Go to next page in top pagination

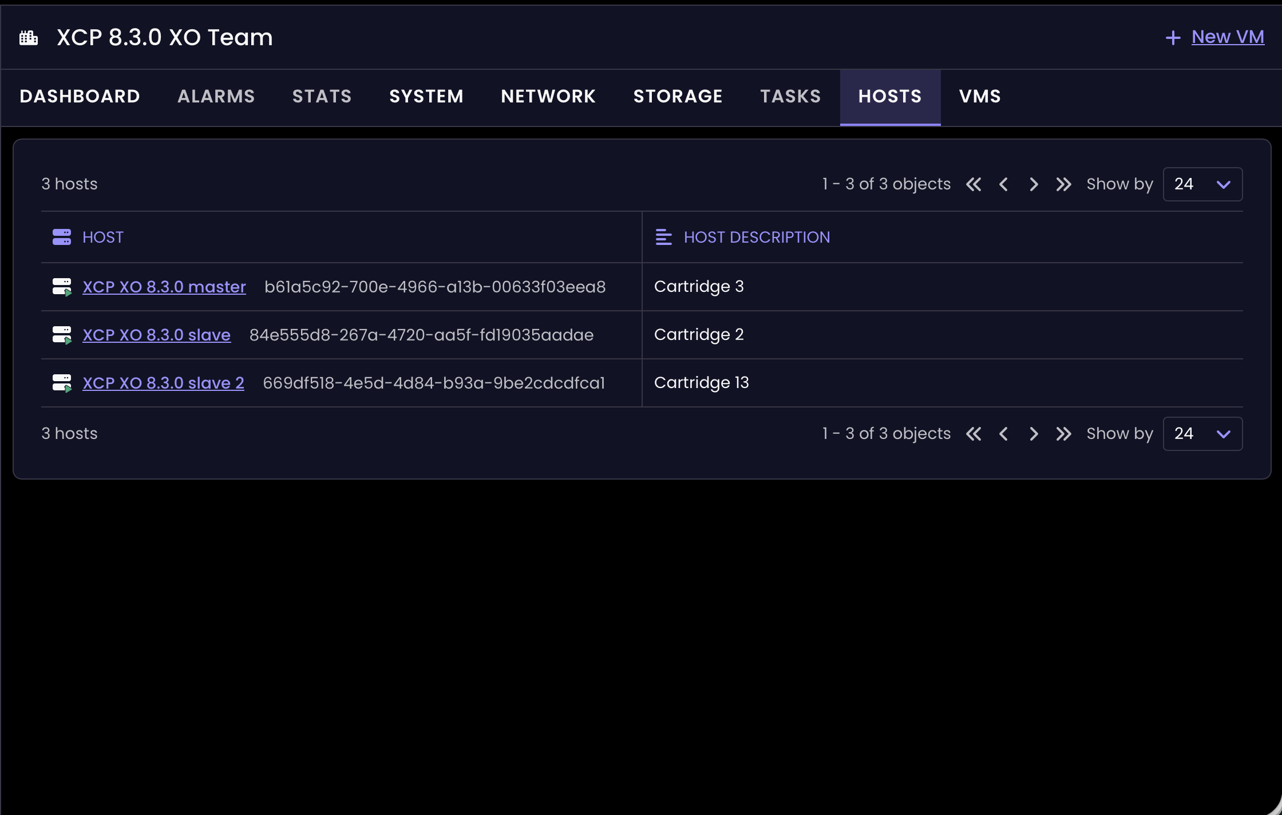point(1034,184)
